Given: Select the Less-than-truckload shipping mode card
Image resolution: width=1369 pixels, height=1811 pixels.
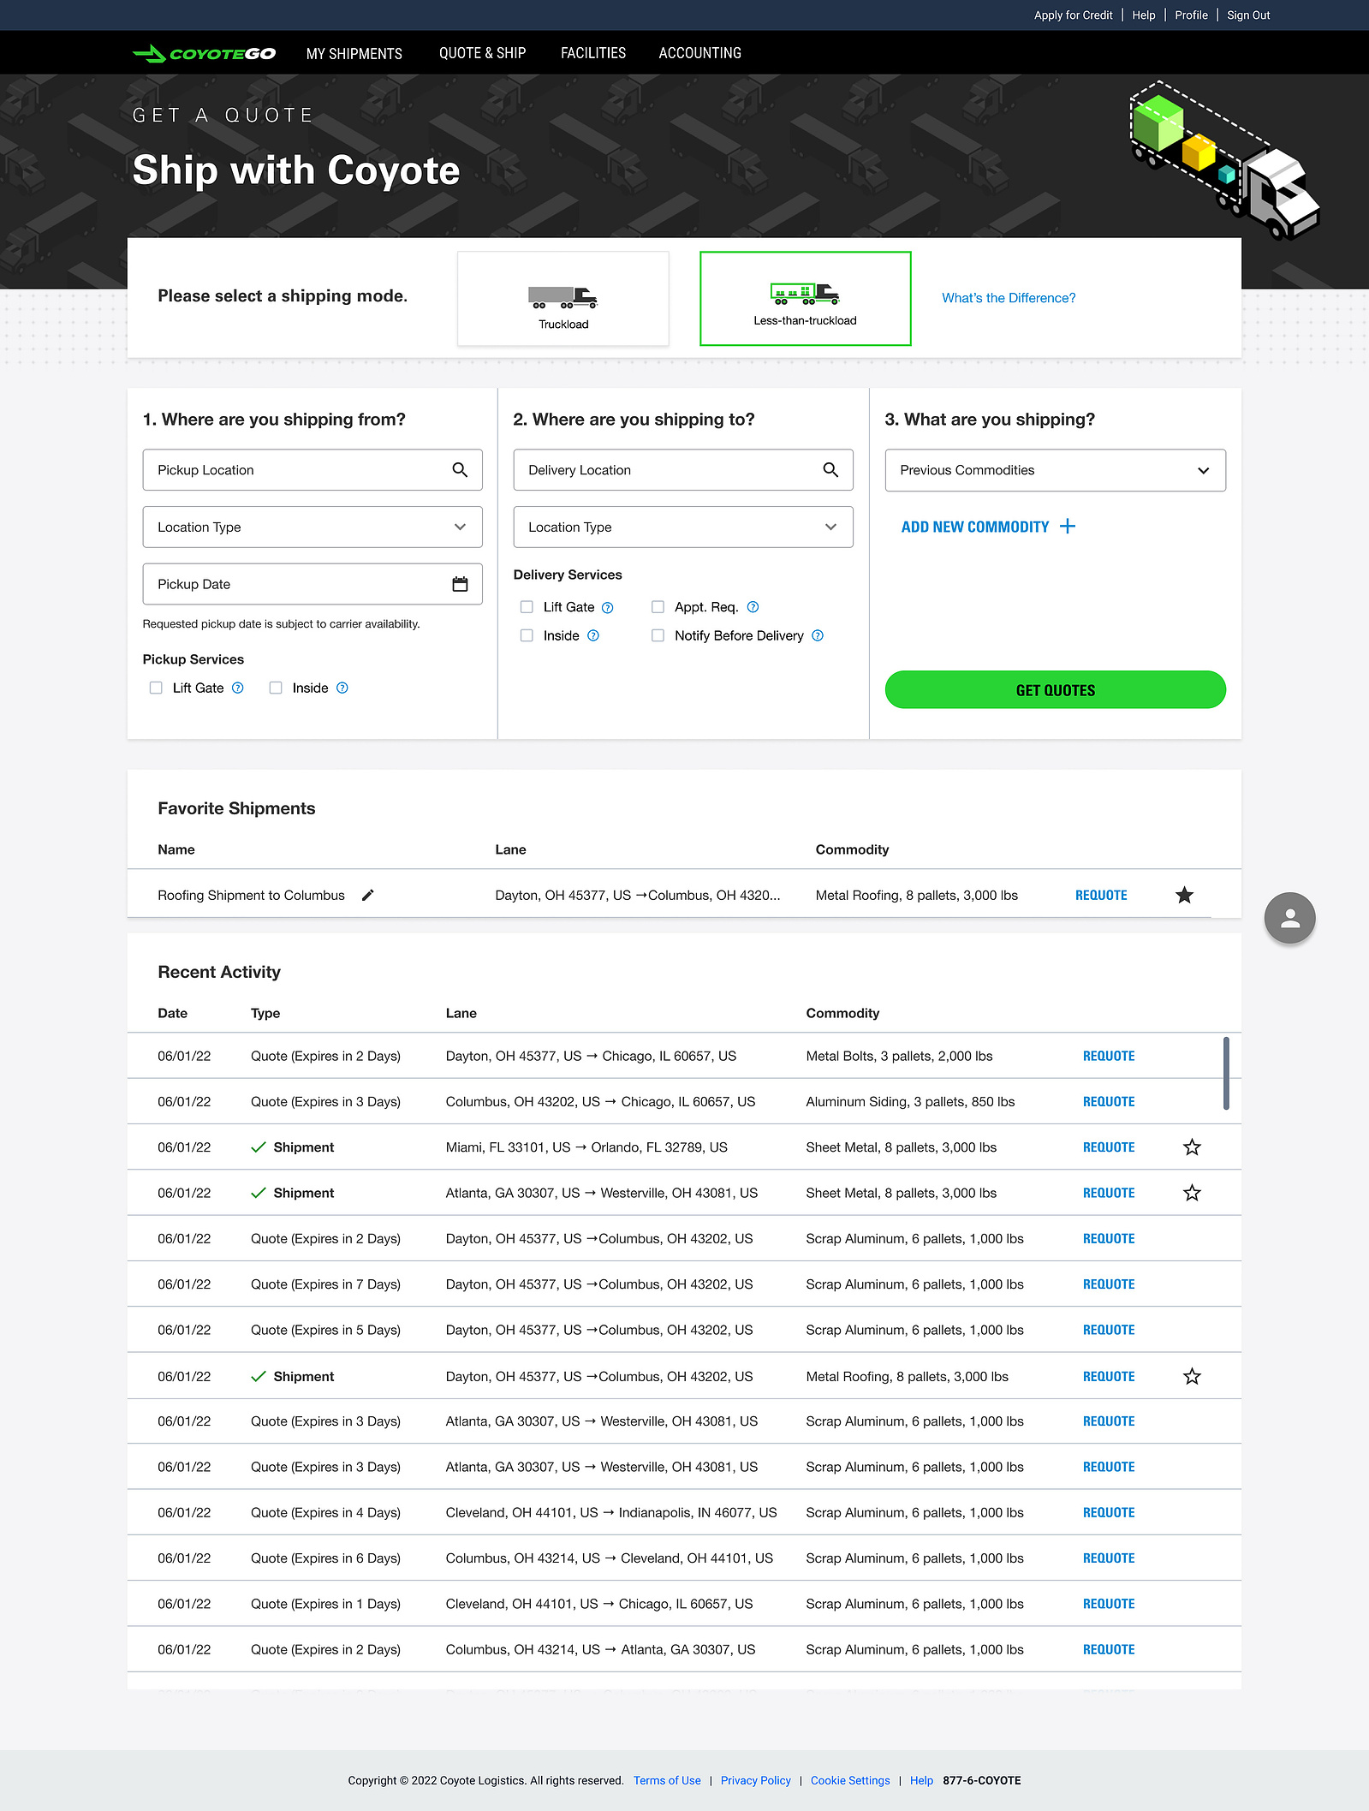Looking at the screenshot, I should (x=806, y=298).
